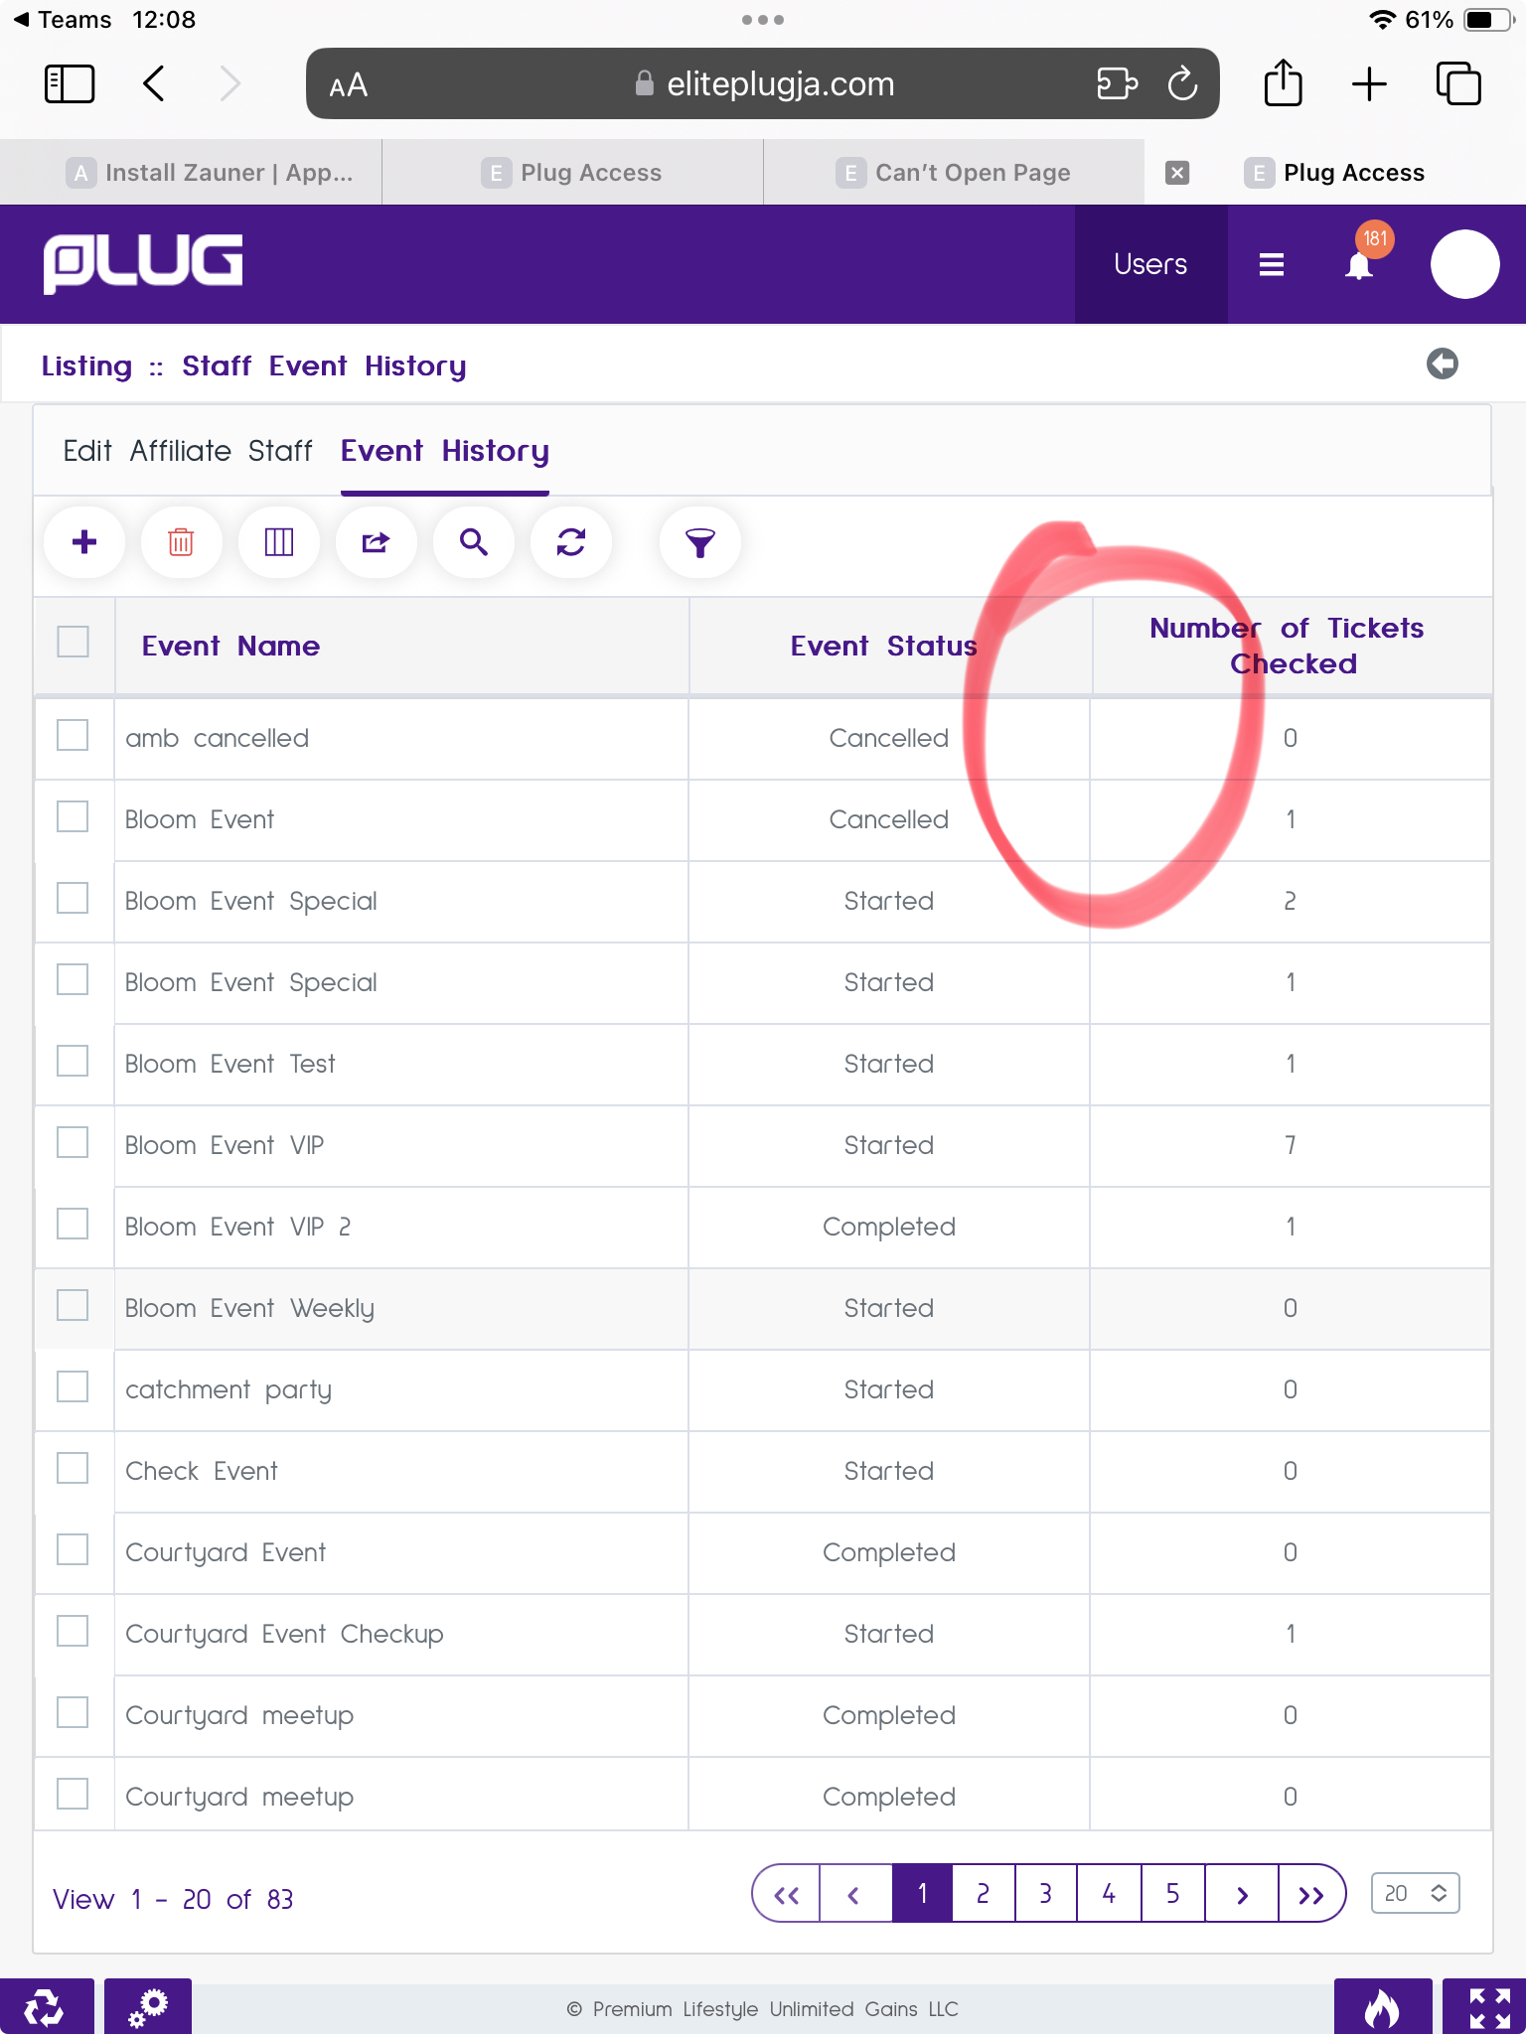This screenshot has width=1526, height=2034.
Task: Click the red trash delete icon
Action: (181, 542)
